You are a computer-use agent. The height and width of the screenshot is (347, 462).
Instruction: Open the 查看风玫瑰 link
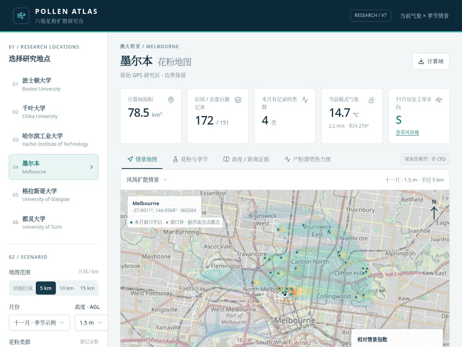pos(407,132)
